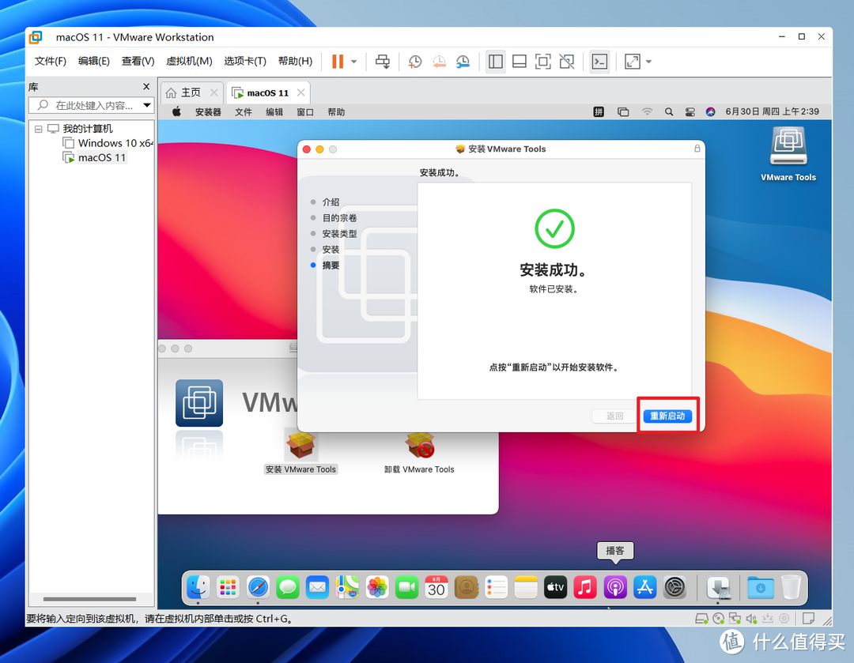The width and height of the screenshot is (854, 663).
Task: Open the 编辑(E) menu in VMware
Action: tap(93, 61)
